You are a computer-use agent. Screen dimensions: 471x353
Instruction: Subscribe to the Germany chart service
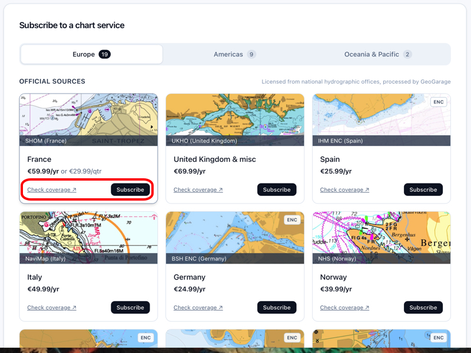(x=277, y=307)
